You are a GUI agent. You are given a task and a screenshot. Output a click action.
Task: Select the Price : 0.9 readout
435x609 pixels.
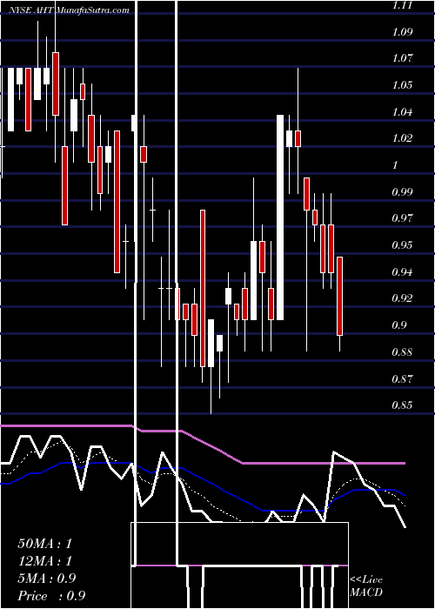tap(51, 596)
